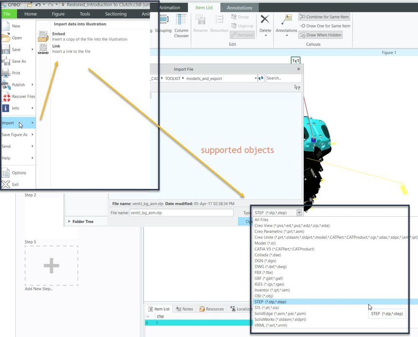418x337 pixels.
Task: Select STL (*.stl,*.sla) file type
Action: (267, 307)
